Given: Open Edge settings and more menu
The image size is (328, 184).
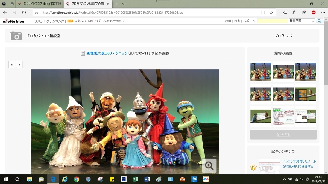Looking at the screenshot, I should (x=323, y=13).
